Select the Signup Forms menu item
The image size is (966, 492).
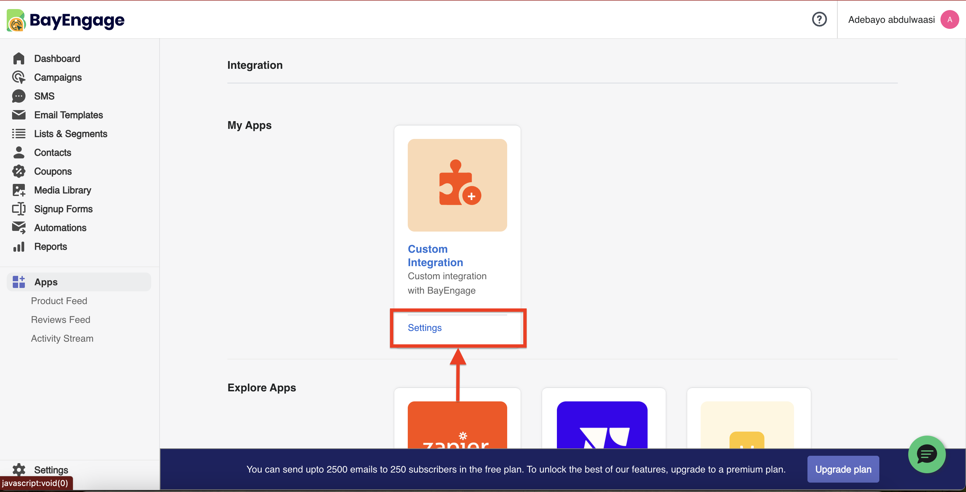pyautogui.click(x=63, y=209)
